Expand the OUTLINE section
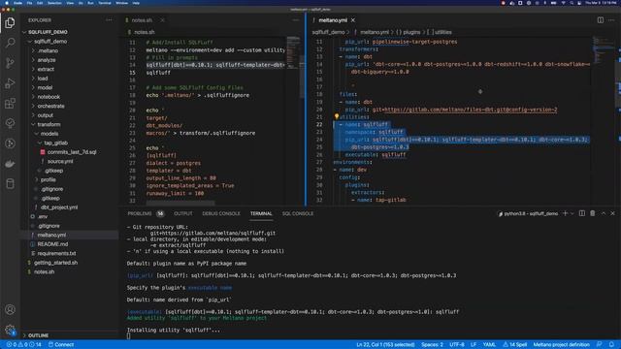The image size is (621, 349). [38, 335]
